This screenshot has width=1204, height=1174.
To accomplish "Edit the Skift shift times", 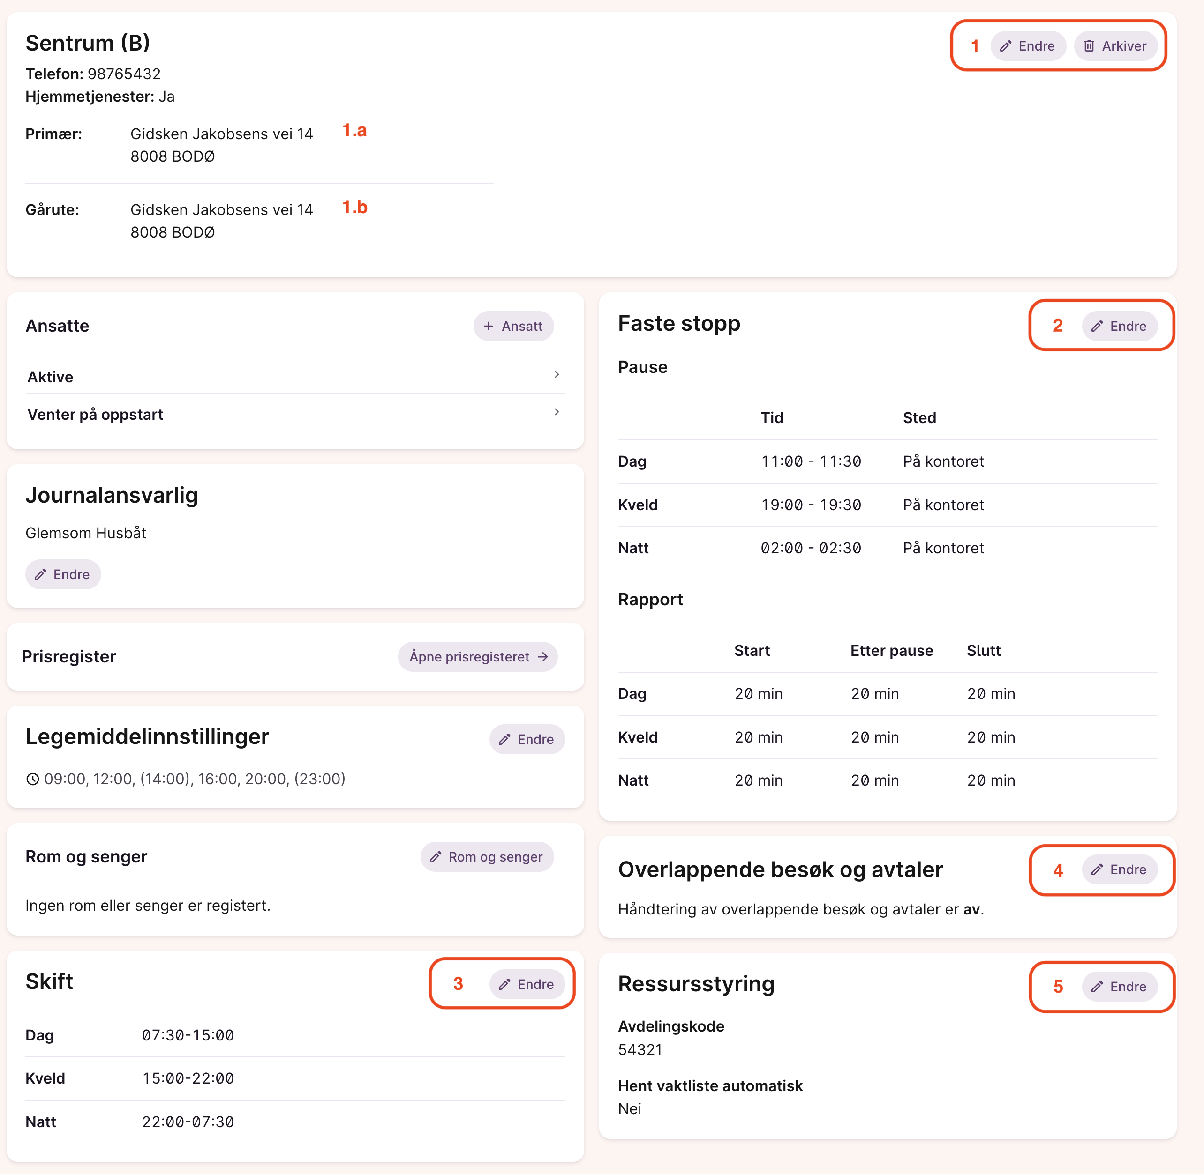I will tap(527, 984).
